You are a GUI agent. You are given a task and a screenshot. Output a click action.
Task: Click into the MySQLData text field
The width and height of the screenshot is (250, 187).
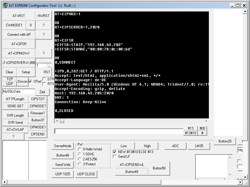(19, 91)
